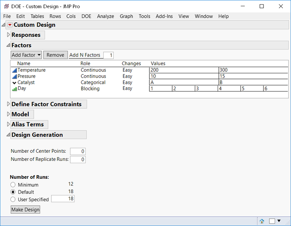Image resolution: width=291 pixels, height=226 pixels.
Task: Open the Edit menu
Action: pyautogui.click(x=21, y=16)
